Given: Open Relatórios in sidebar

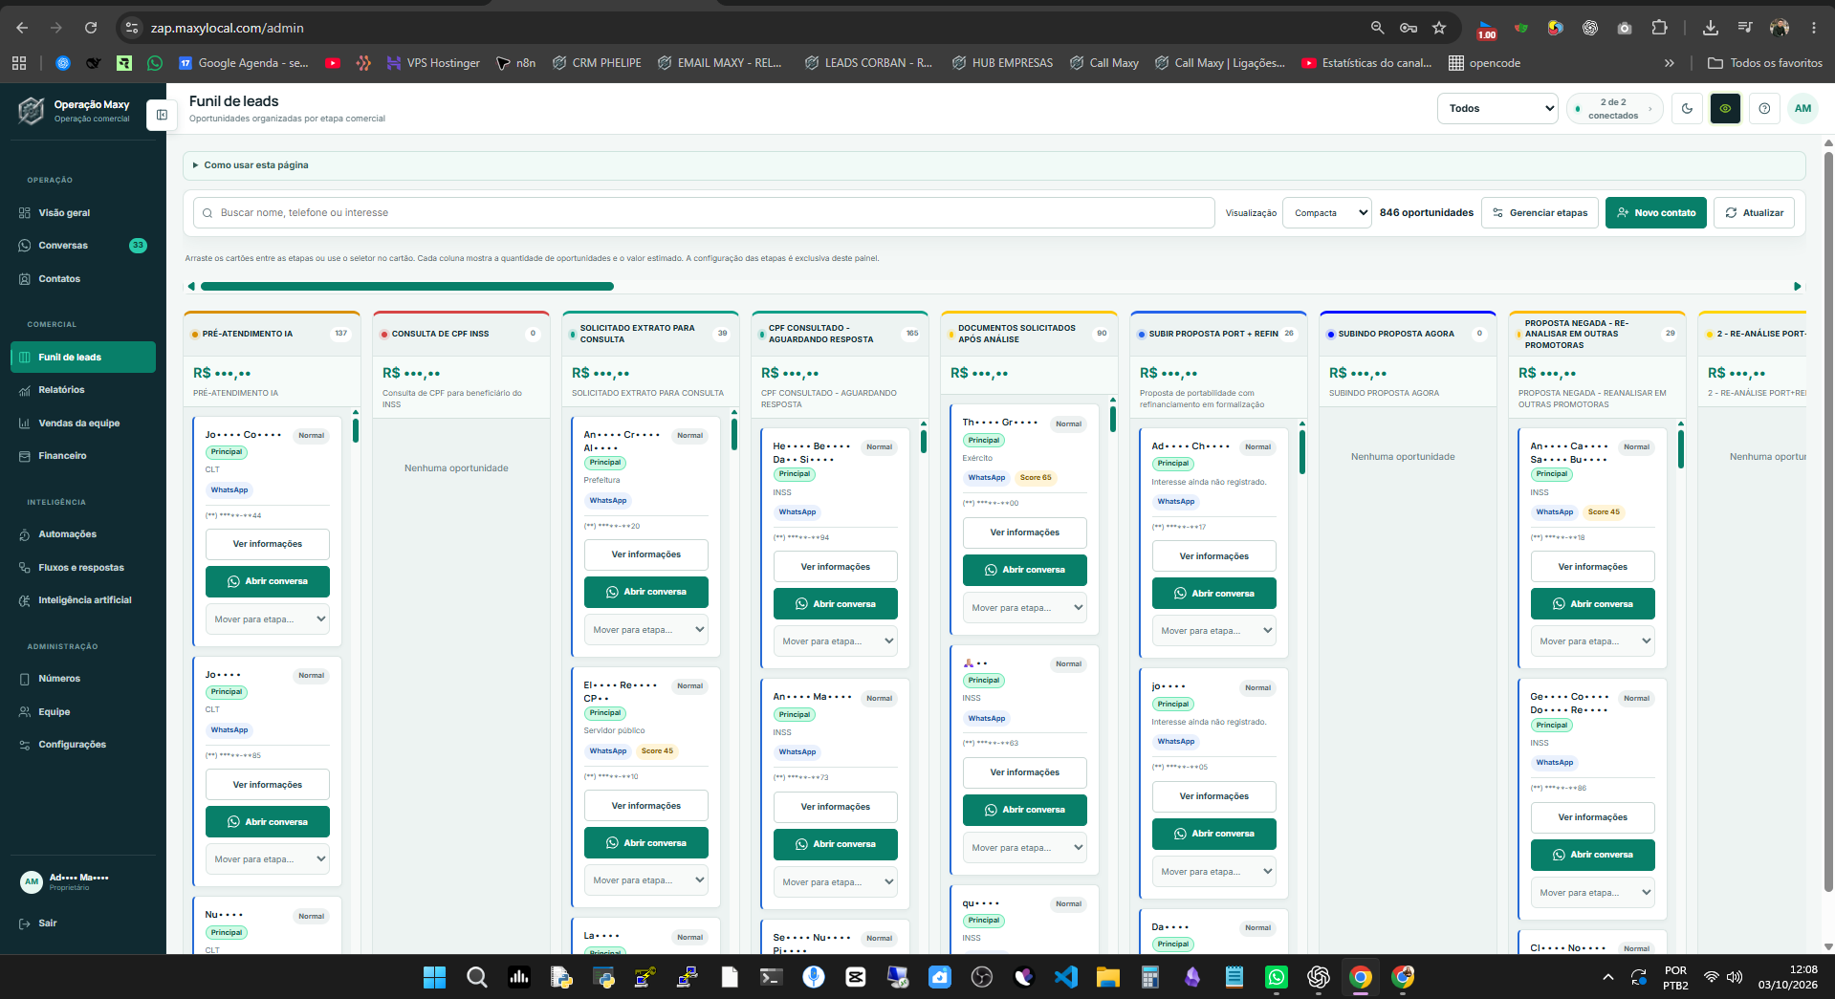Looking at the screenshot, I should 82,390.
